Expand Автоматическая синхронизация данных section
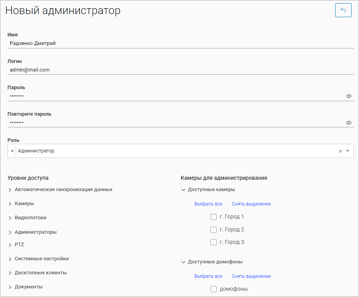Image resolution: width=359 pixels, height=297 pixels. [x=10, y=190]
